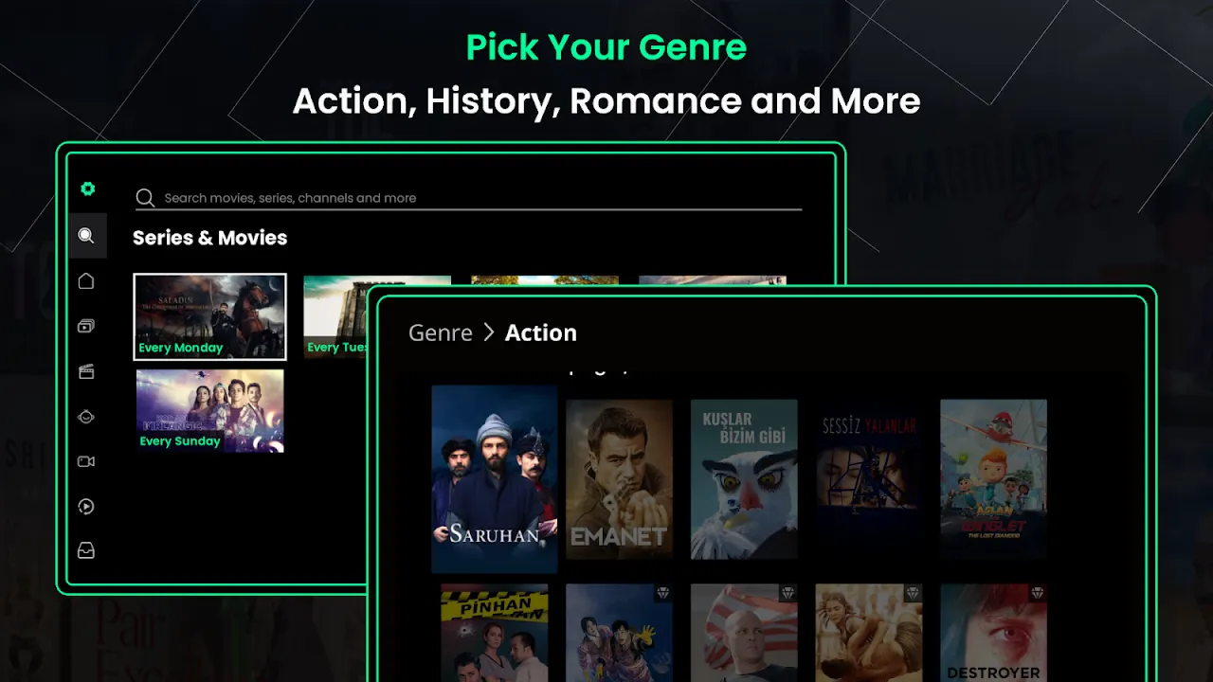1213x682 pixels.
Task: Open the Emanet poster
Action: tap(619, 478)
